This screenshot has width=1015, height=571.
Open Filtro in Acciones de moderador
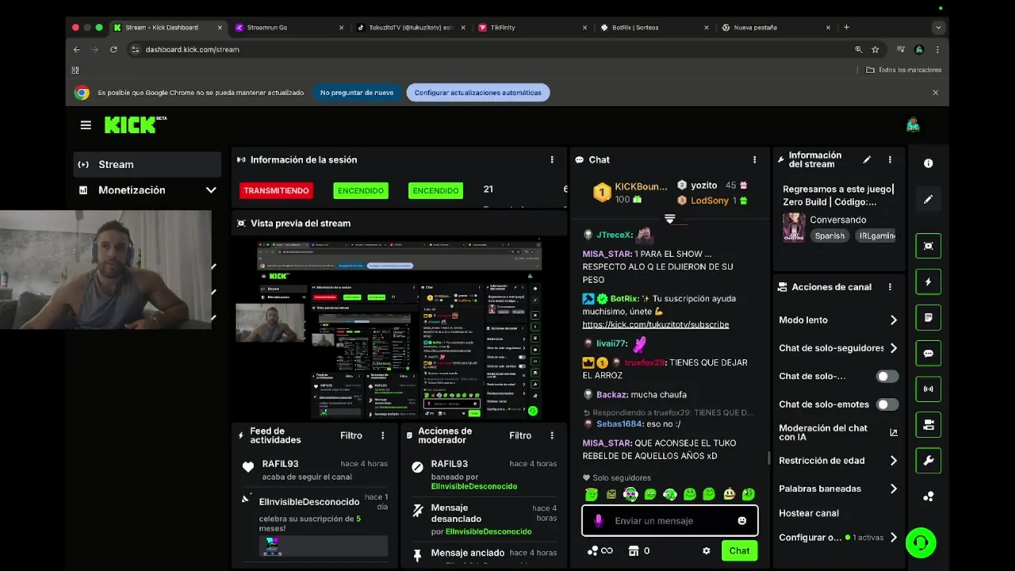(x=520, y=435)
